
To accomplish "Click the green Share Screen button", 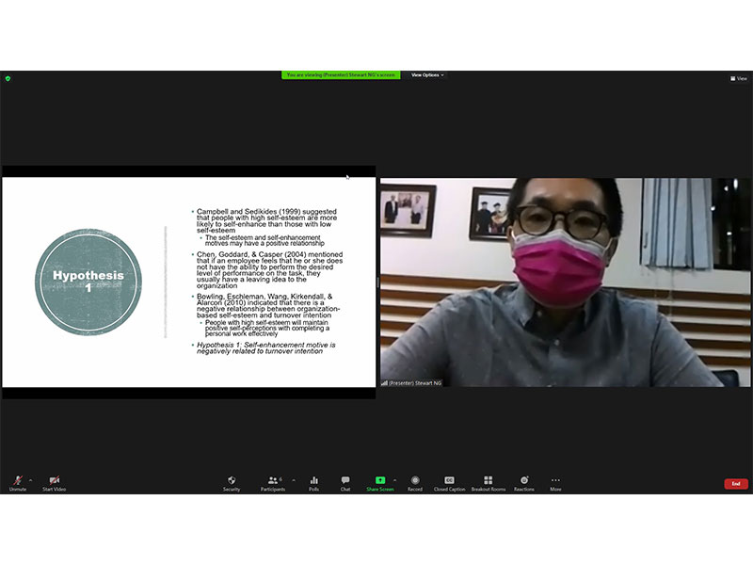I will [380, 482].
